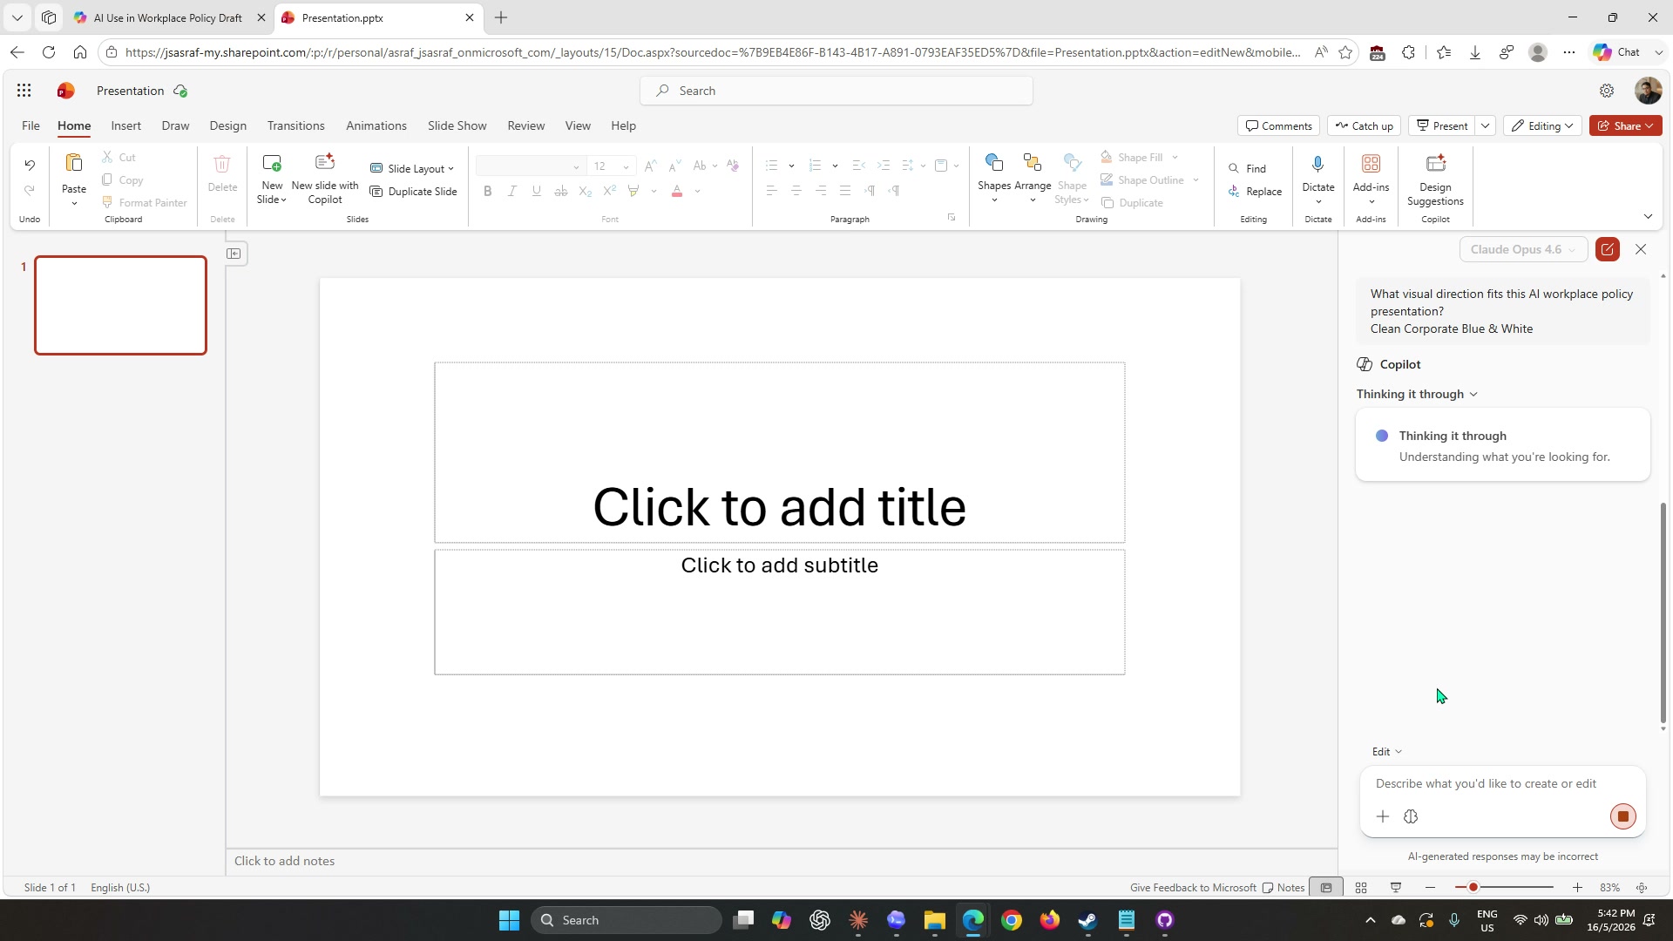Open the Add-ins icon
This screenshot has height=941, width=1673.
pyautogui.click(x=1371, y=164)
